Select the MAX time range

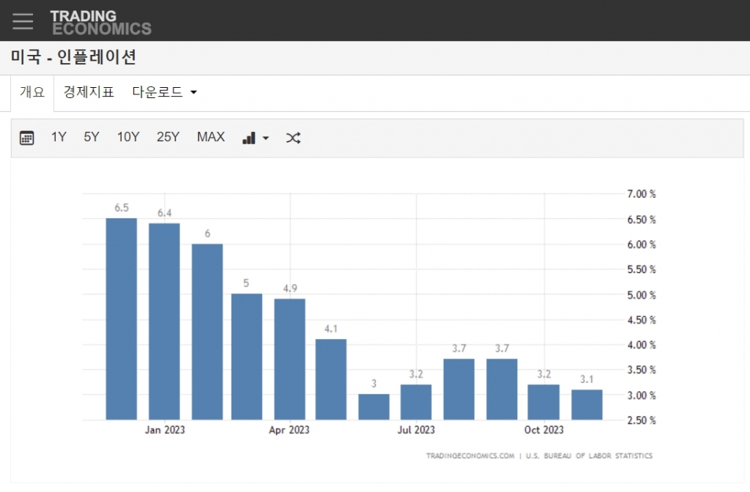coord(211,137)
